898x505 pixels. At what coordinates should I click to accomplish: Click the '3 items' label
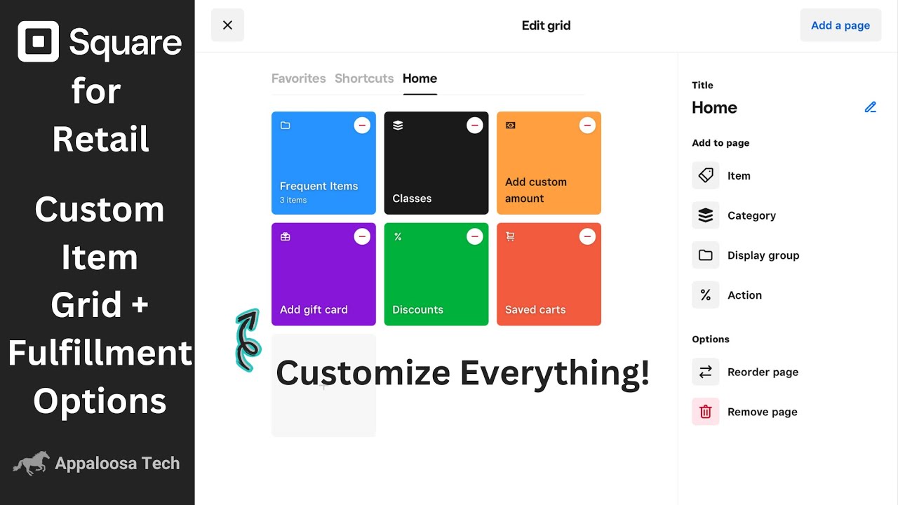point(293,201)
